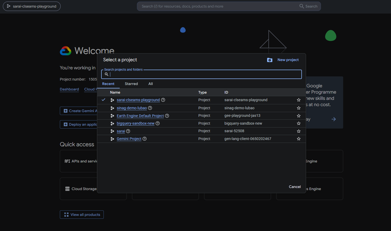Click project icon of Earth Engine Default Project row
The image size is (391, 231).
pyautogui.click(x=112, y=116)
